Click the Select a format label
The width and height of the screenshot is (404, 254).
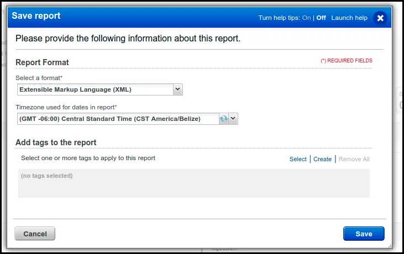click(39, 78)
